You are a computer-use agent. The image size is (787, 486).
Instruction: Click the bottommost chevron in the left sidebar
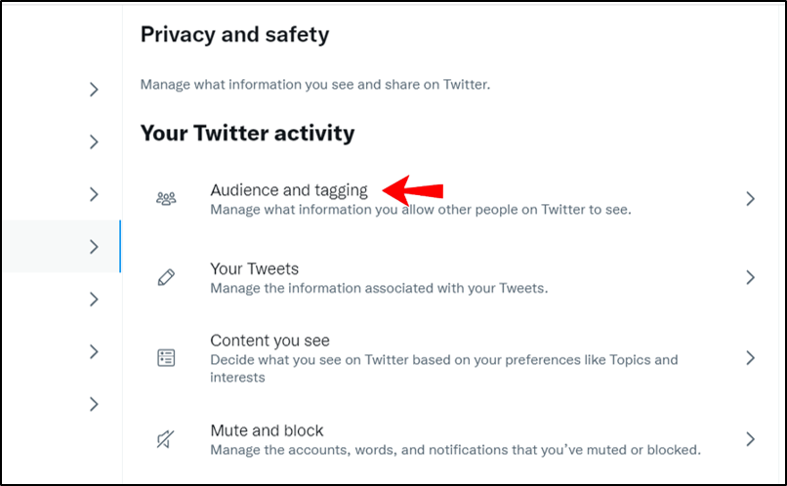pyautogui.click(x=94, y=403)
